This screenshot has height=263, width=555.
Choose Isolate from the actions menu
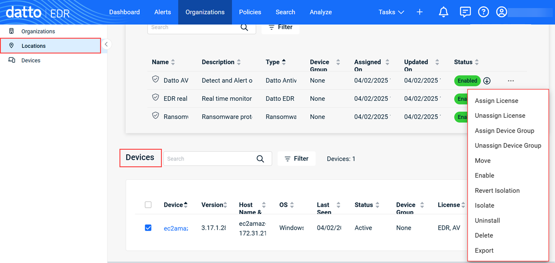tap(485, 205)
